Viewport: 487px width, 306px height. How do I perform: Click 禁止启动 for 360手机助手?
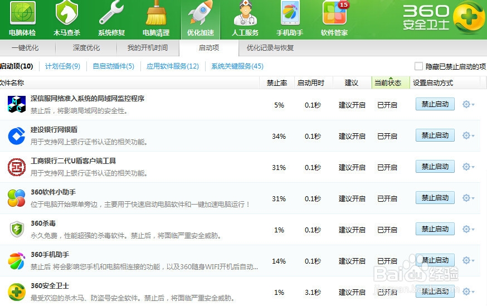[435, 260]
